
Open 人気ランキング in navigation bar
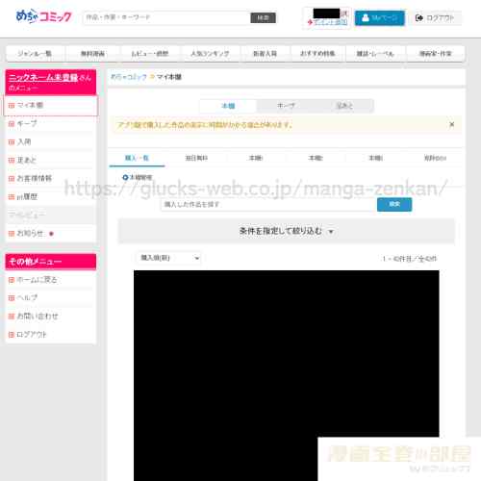(x=210, y=54)
